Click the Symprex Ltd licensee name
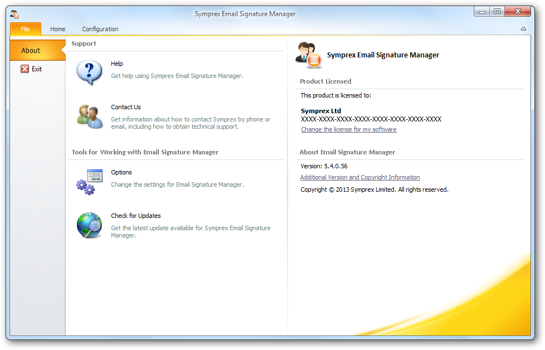The image size is (545, 350). point(321,111)
